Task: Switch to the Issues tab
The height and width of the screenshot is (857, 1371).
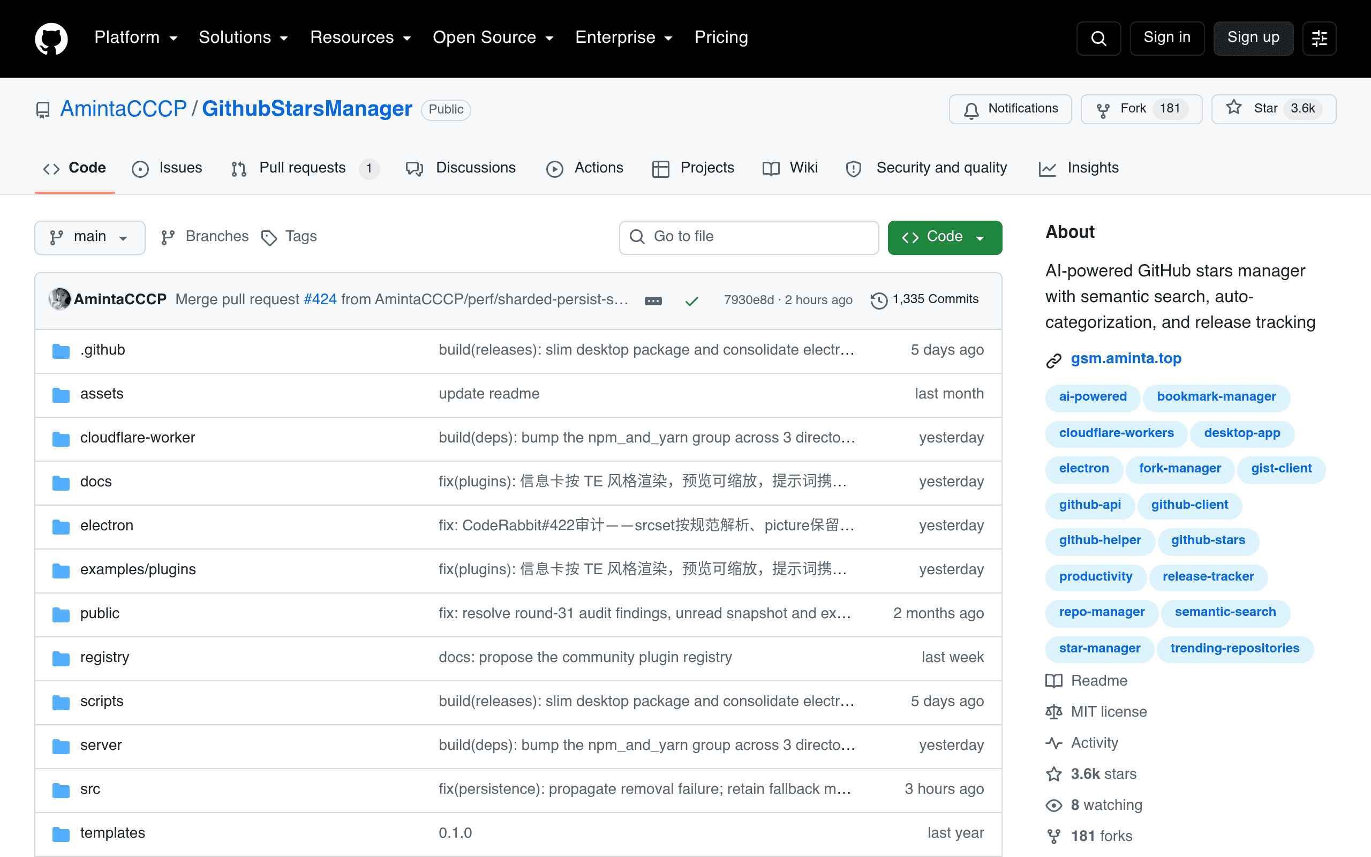Action: pyautogui.click(x=167, y=168)
